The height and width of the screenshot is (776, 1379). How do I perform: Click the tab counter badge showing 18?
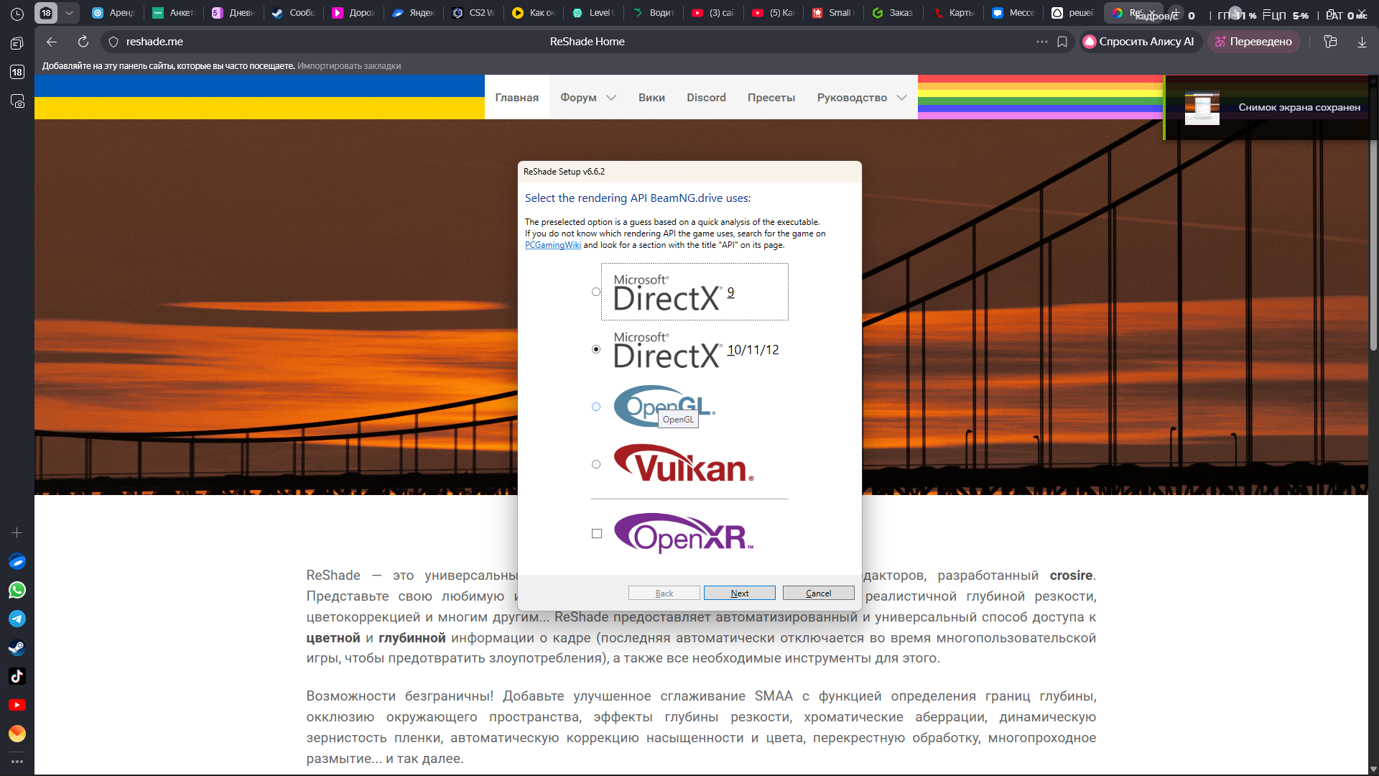(46, 13)
